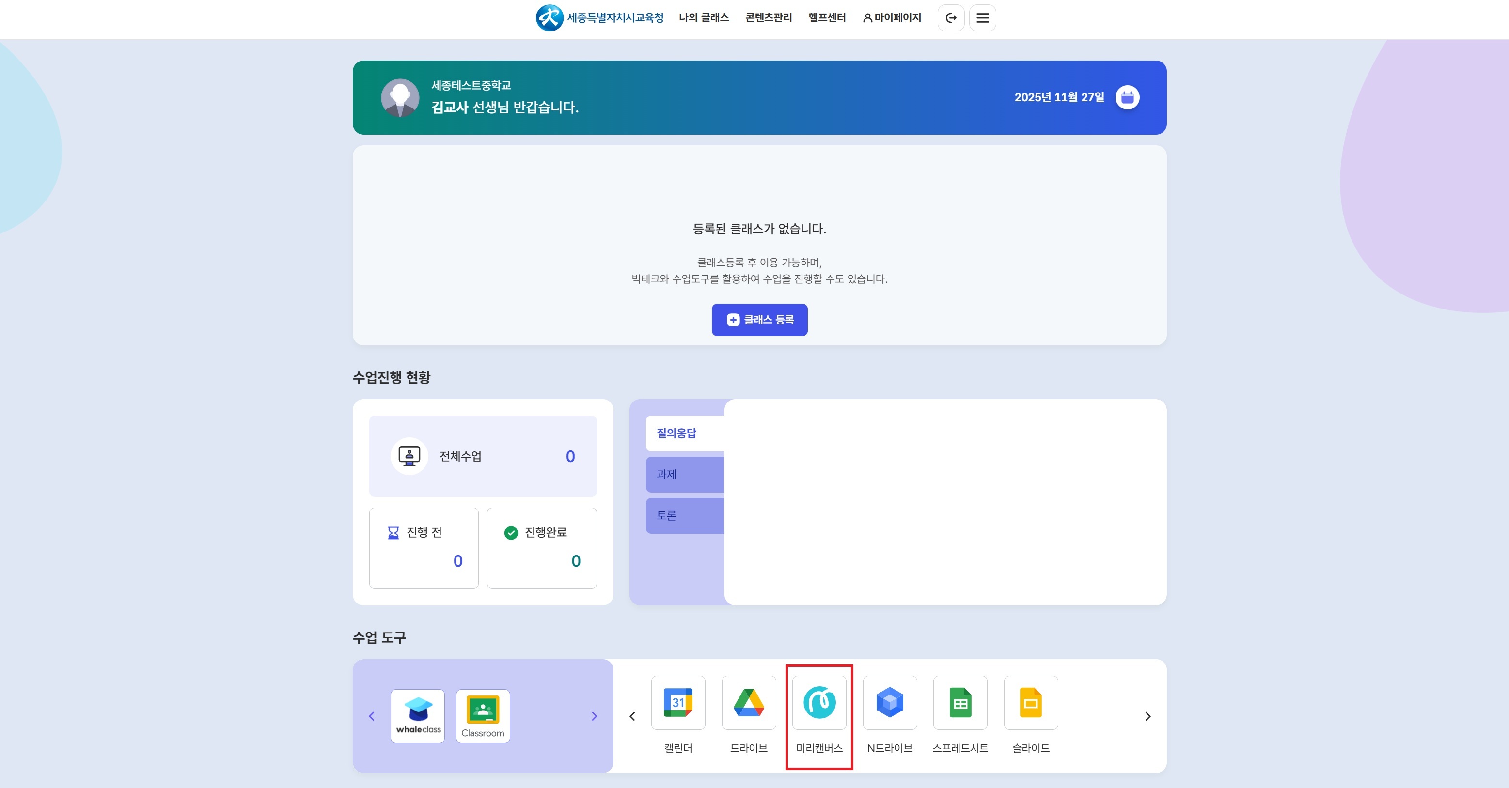Open the Google Drive tool icon

[749, 703]
